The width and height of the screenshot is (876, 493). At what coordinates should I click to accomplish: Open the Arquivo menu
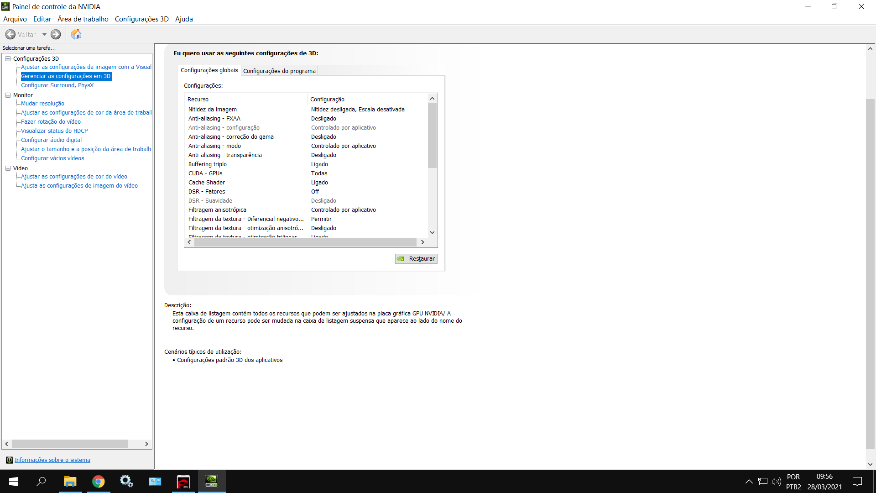click(x=15, y=19)
